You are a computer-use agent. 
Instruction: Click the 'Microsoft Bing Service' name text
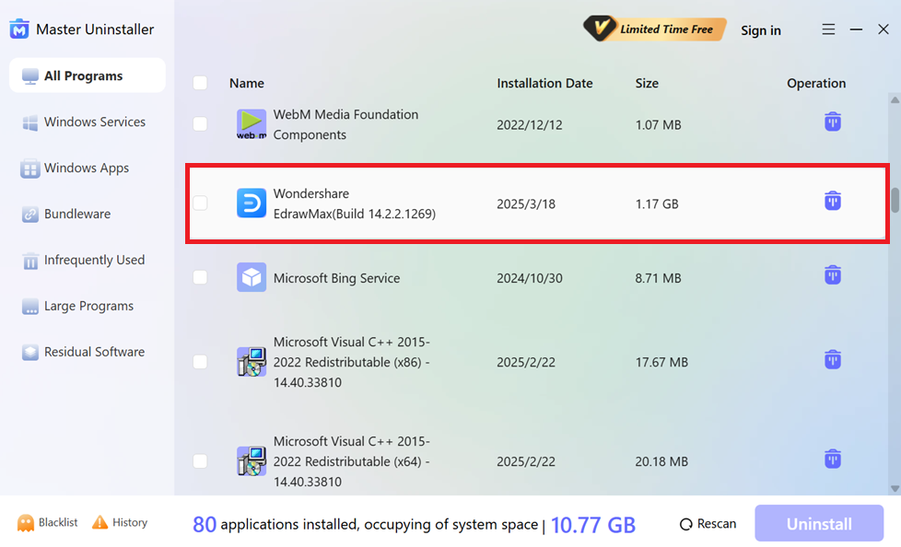[336, 278]
